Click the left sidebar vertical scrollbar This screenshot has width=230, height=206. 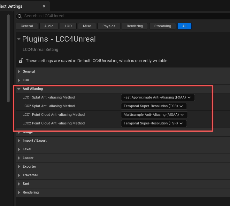coord(8,58)
